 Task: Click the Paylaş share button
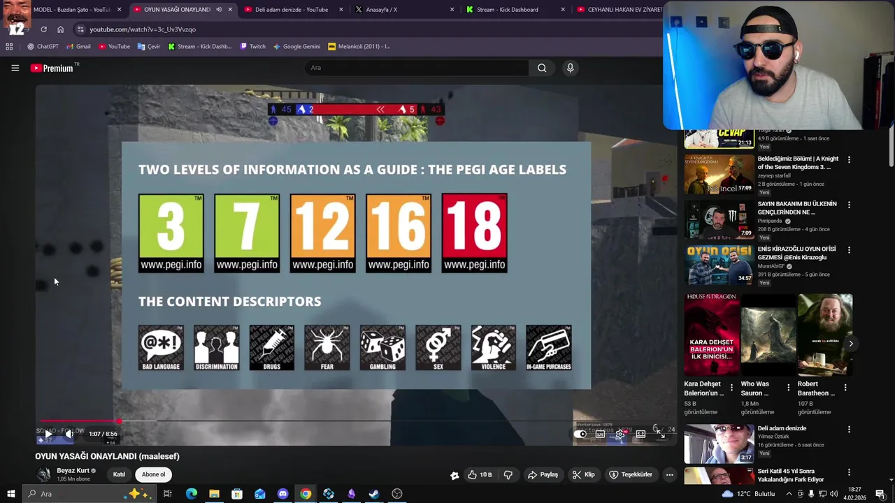click(543, 475)
